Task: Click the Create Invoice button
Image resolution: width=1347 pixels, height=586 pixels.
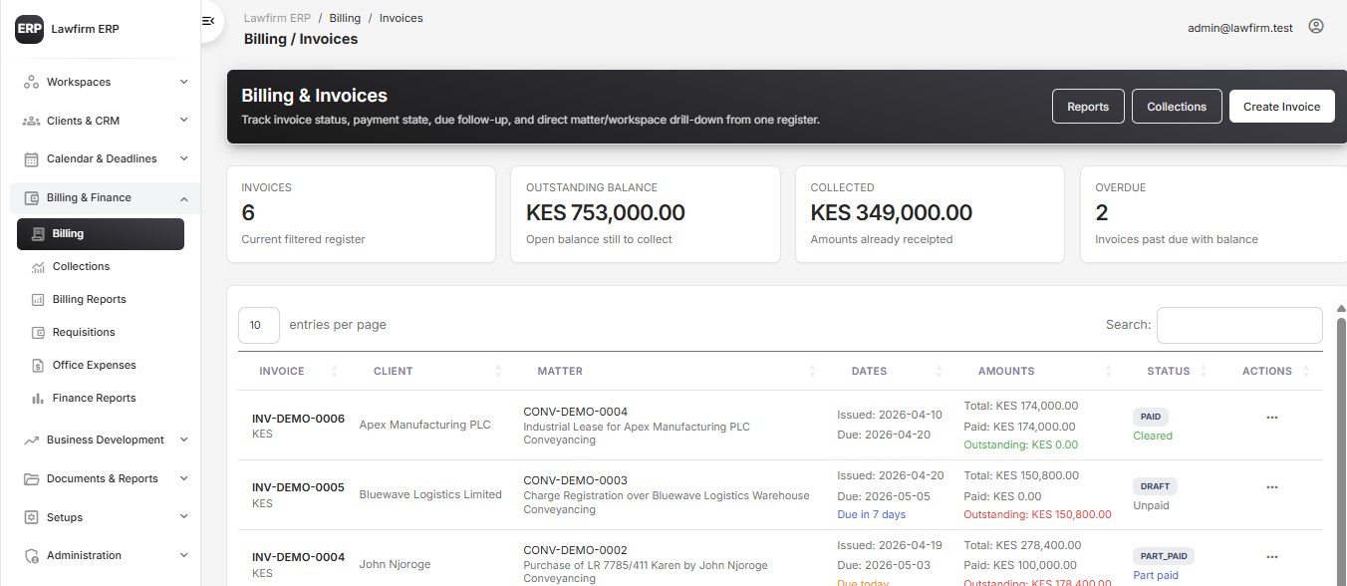Action: (1281, 107)
